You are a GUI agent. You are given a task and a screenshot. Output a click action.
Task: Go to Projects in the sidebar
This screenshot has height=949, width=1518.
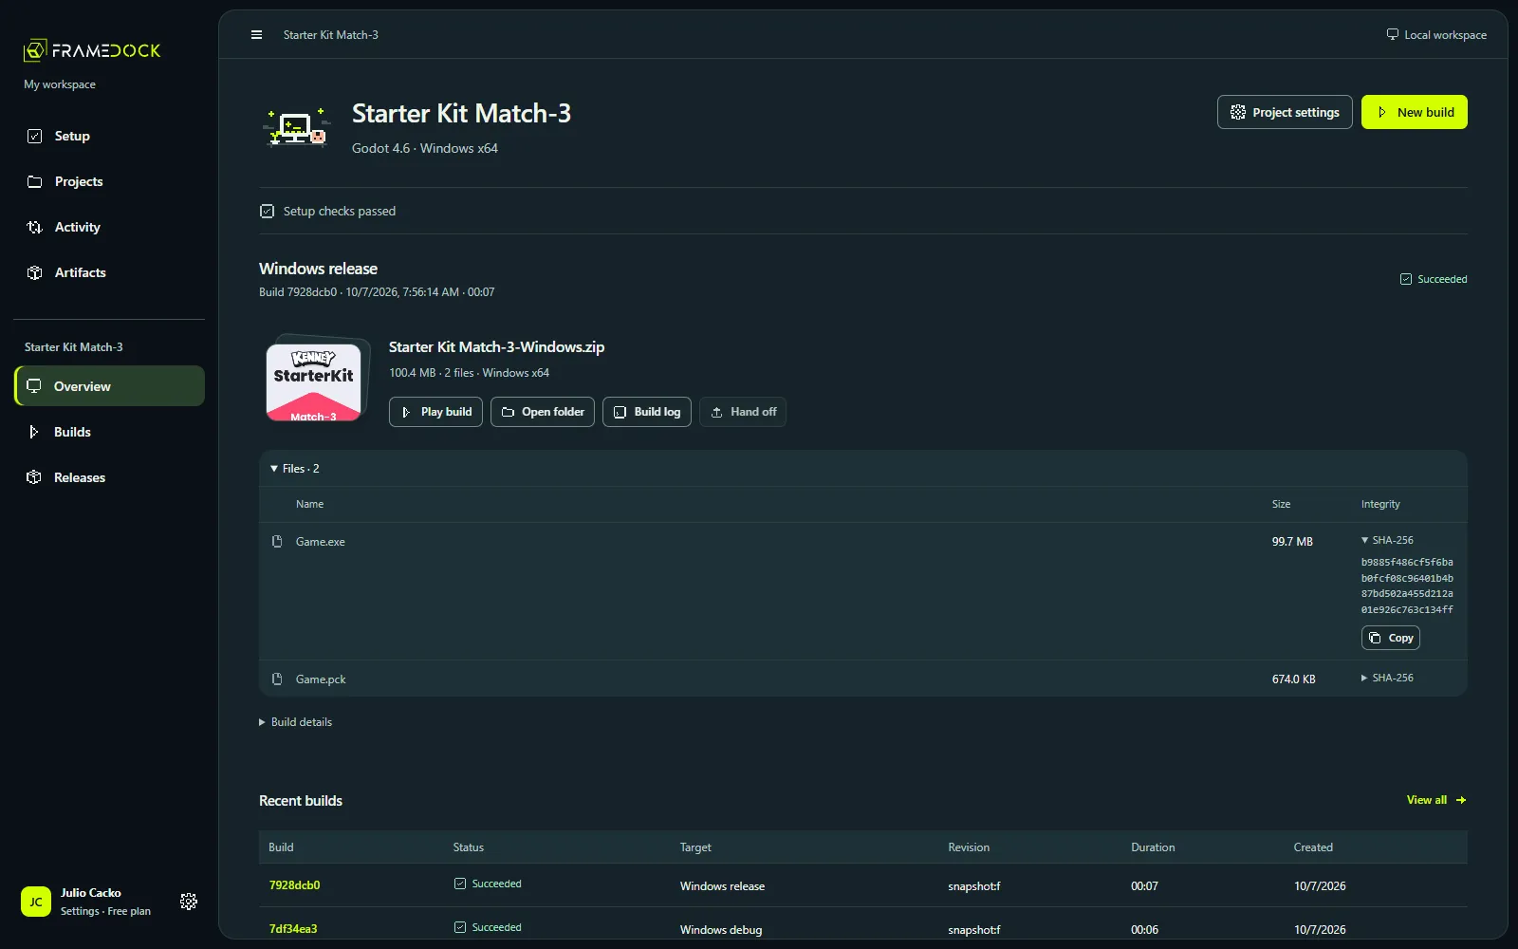[x=109, y=181]
